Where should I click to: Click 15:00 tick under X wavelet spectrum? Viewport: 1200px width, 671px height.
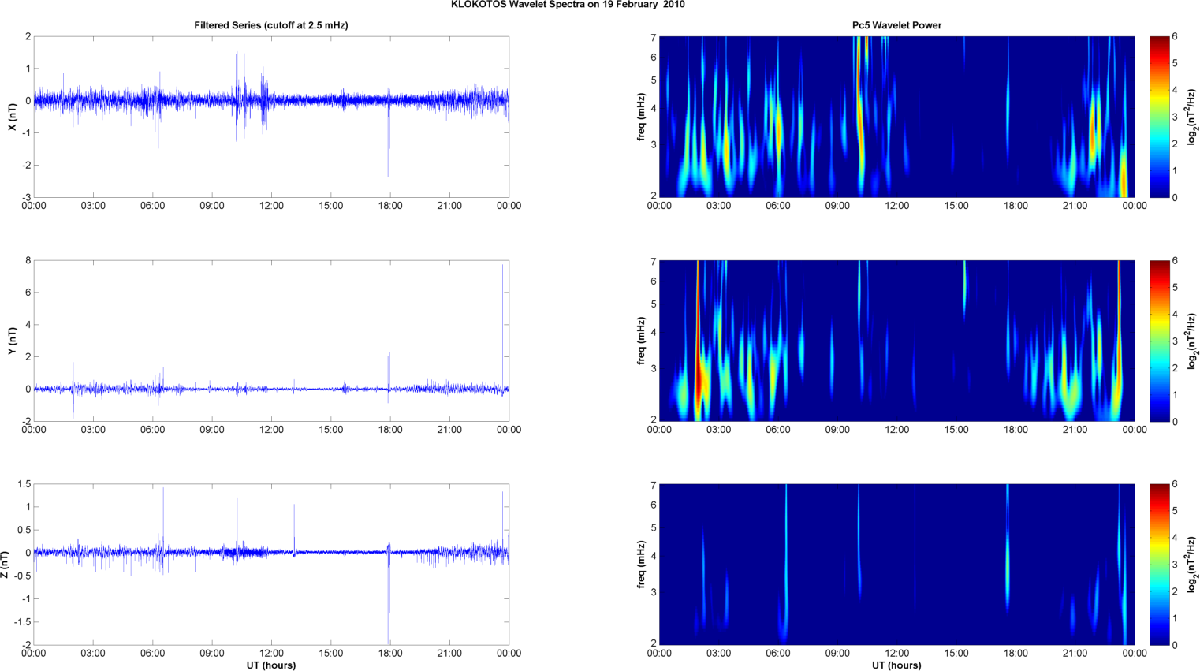pyautogui.click(x=956, y=206)
